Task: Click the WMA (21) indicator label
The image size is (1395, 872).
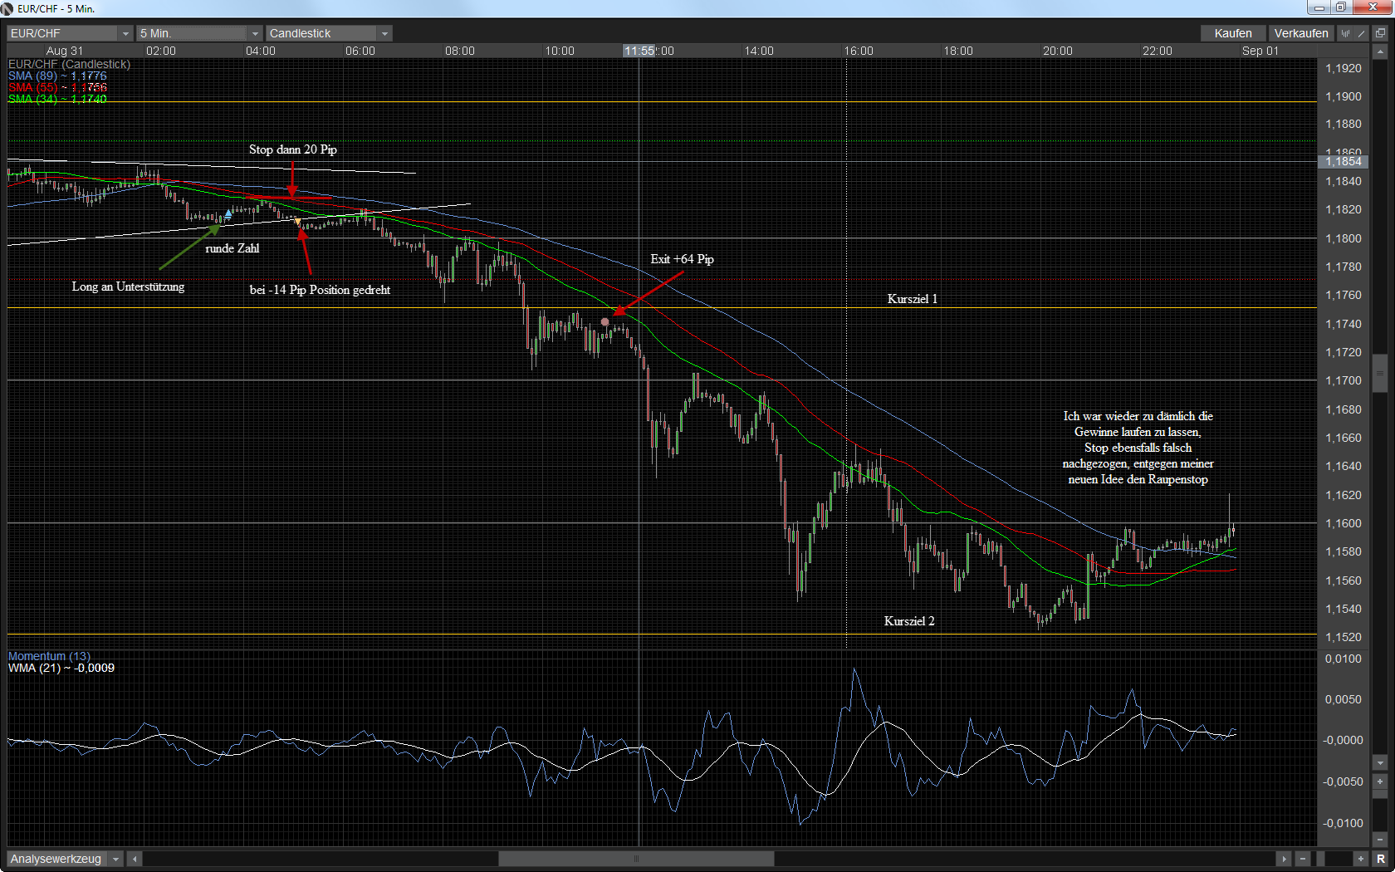Action: [x=61, y=668]
